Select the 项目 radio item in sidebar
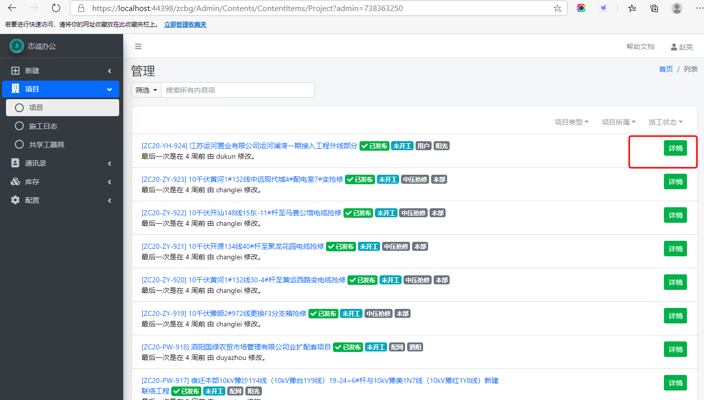The height and width of the screenshot is (400, 704). tap(19, 107)
